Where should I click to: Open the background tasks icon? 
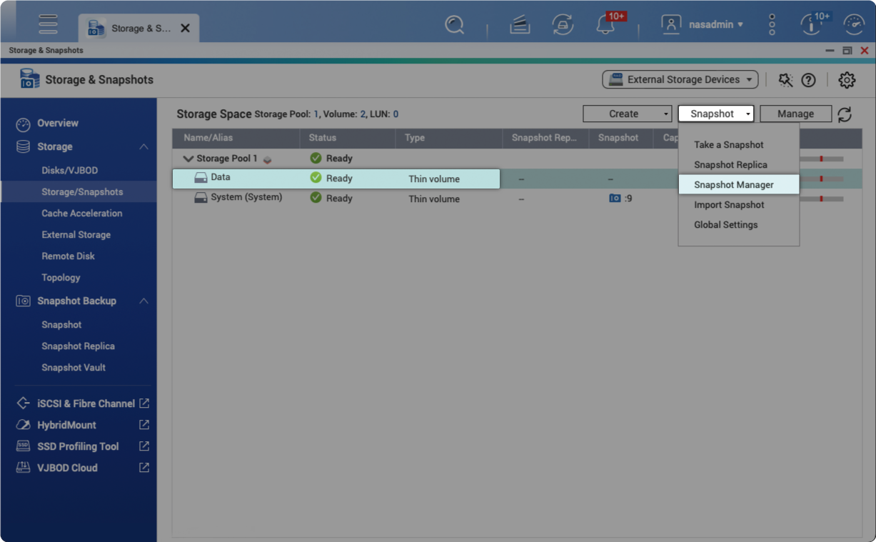coord(520,25)
